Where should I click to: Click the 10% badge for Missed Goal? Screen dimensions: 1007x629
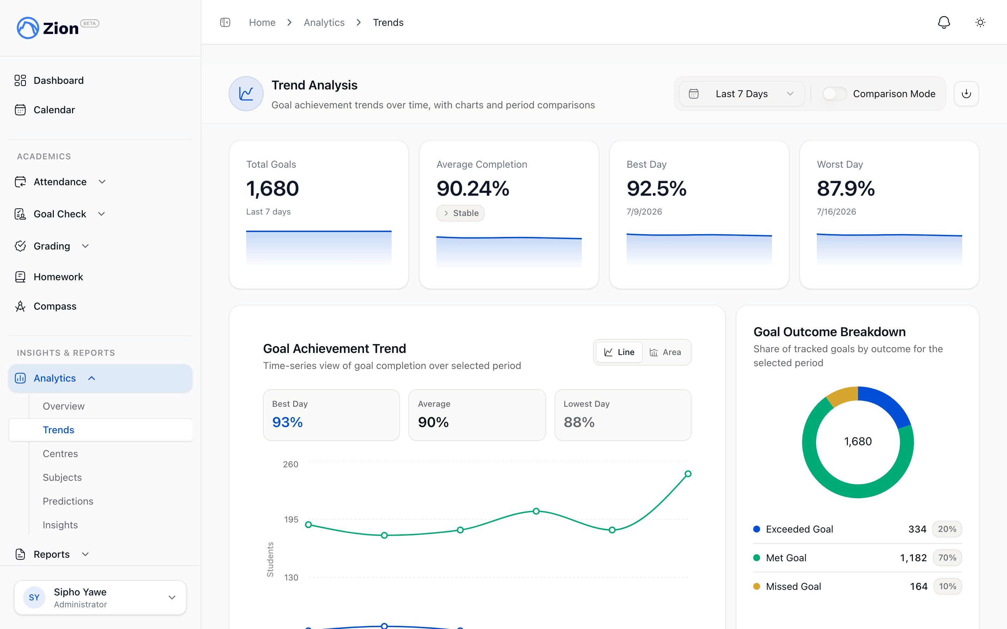click(x=948, y=587)
